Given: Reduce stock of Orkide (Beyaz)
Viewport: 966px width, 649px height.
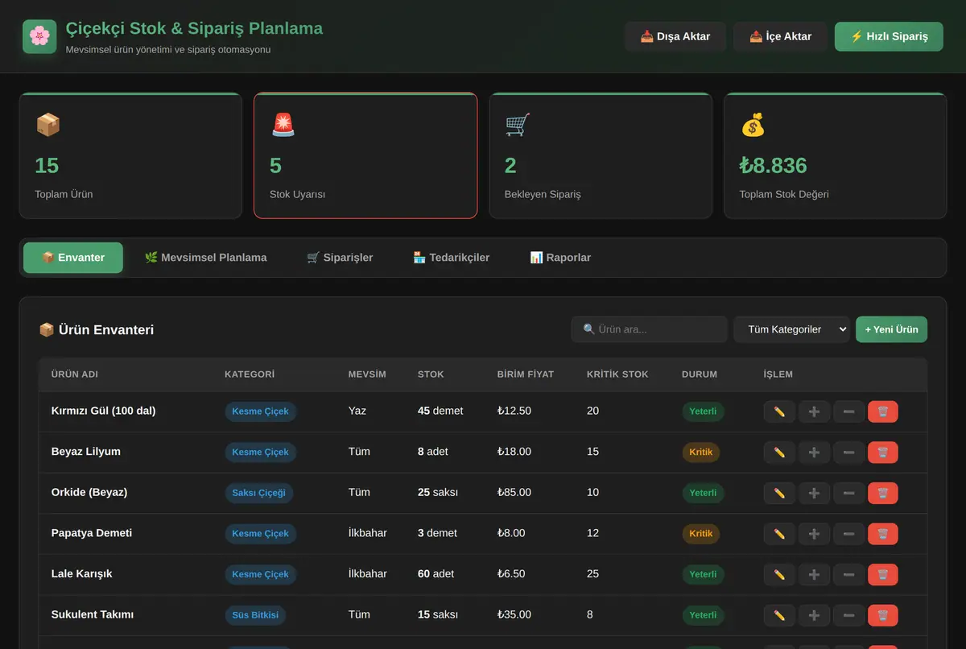Looking at the screenshot, I should click(x=848, y=493).
